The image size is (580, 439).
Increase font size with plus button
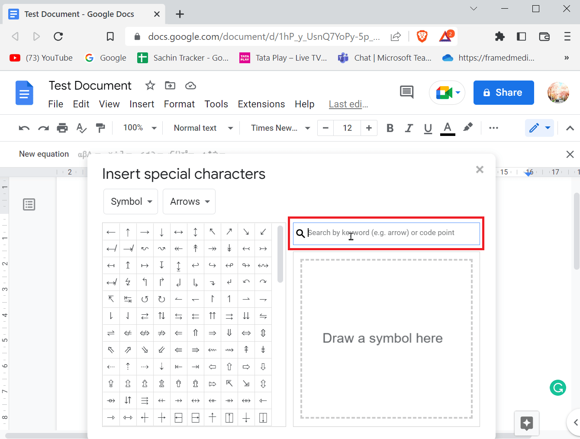click(369, 128)
